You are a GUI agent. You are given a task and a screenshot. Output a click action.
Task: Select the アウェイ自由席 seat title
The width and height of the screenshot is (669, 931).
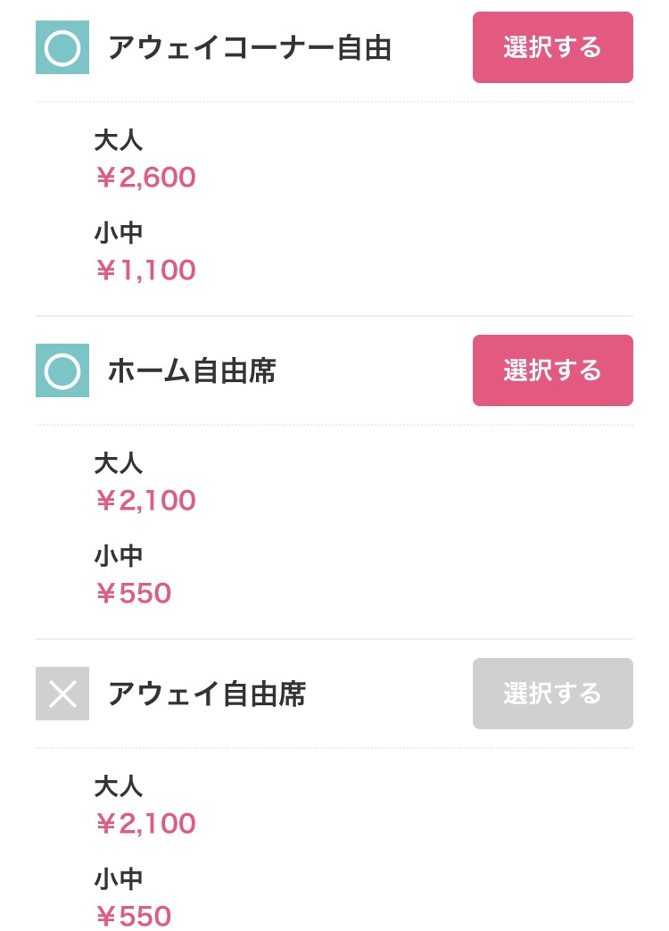tap(207, 694)
